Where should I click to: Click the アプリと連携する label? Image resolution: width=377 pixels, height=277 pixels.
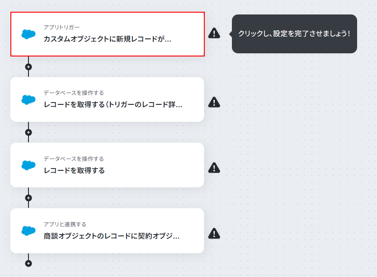point(65,224)
